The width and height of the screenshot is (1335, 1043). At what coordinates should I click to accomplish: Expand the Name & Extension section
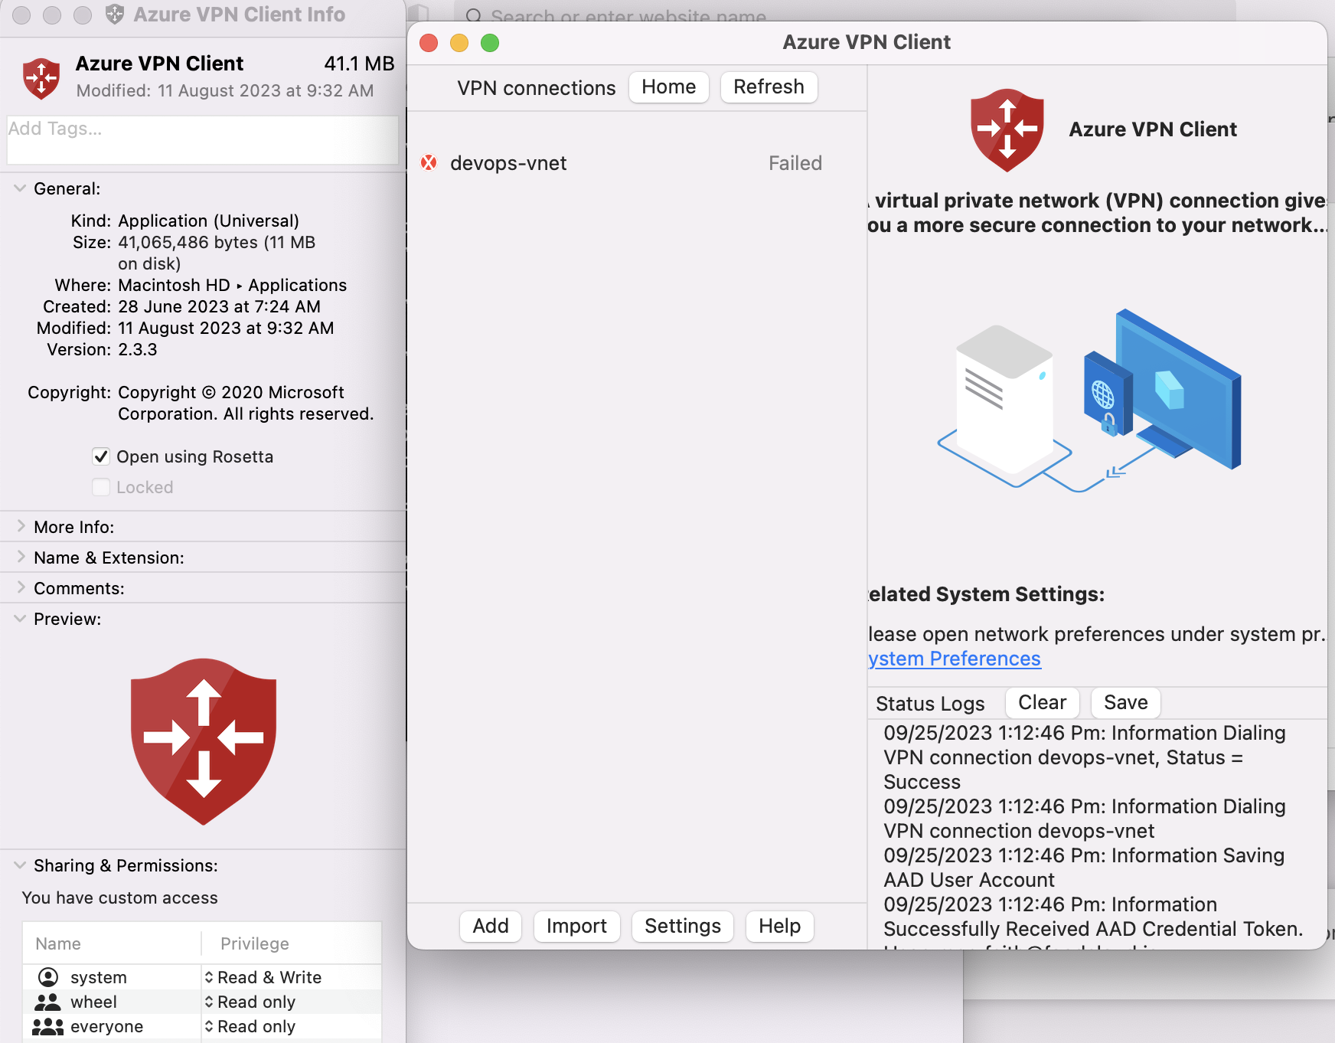[x=21, y=557]
